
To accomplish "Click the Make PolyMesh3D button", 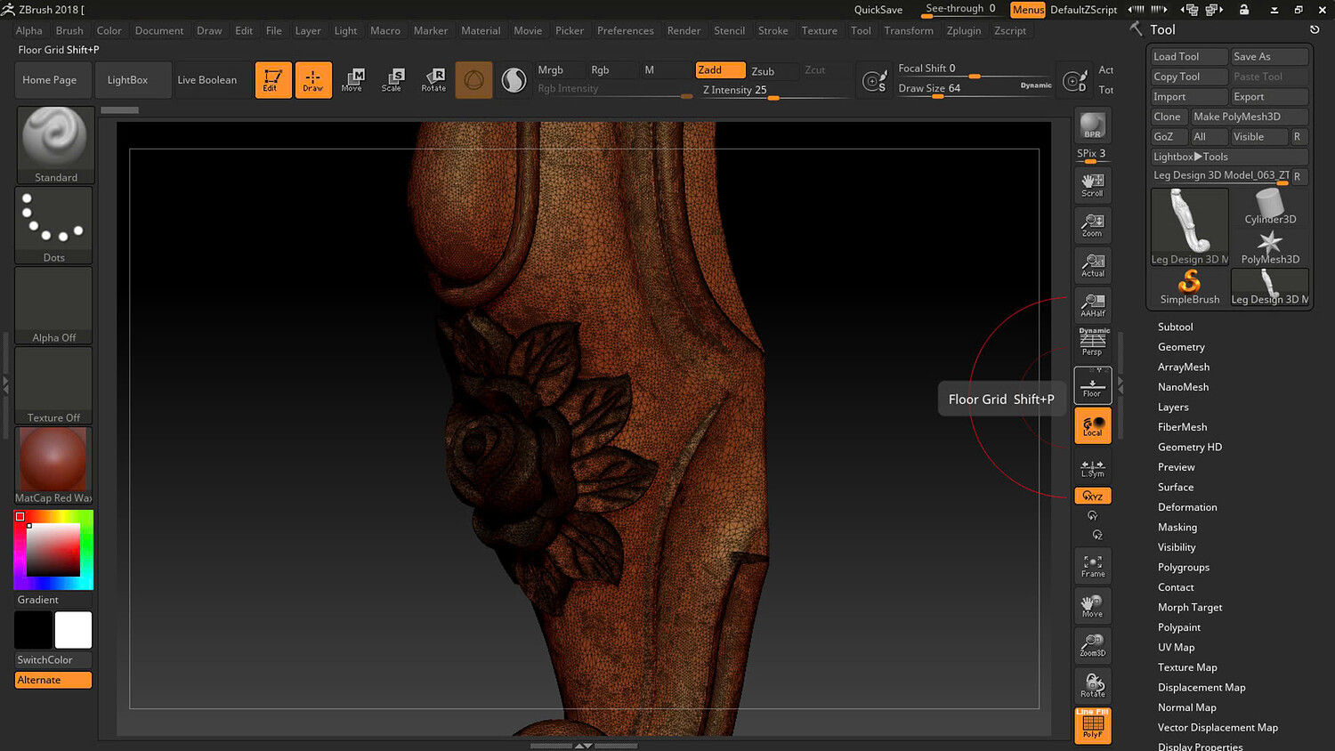I will (x=1249, y=117).
